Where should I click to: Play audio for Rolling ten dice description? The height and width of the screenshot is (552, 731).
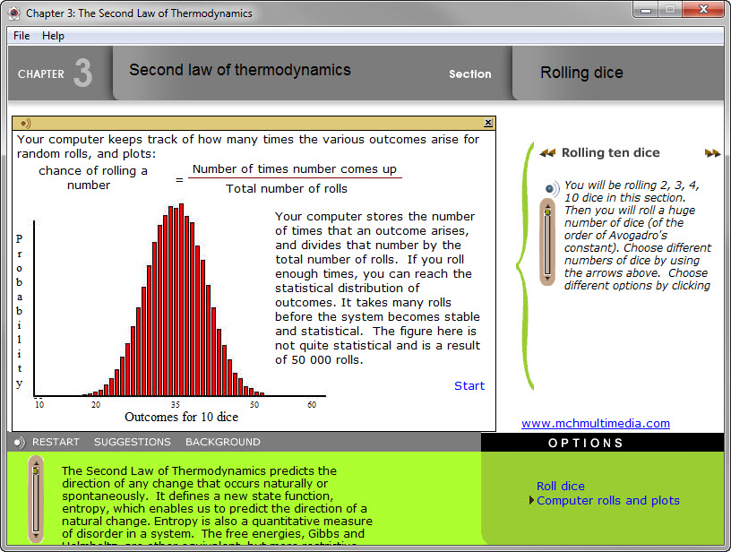pos(552,188)
